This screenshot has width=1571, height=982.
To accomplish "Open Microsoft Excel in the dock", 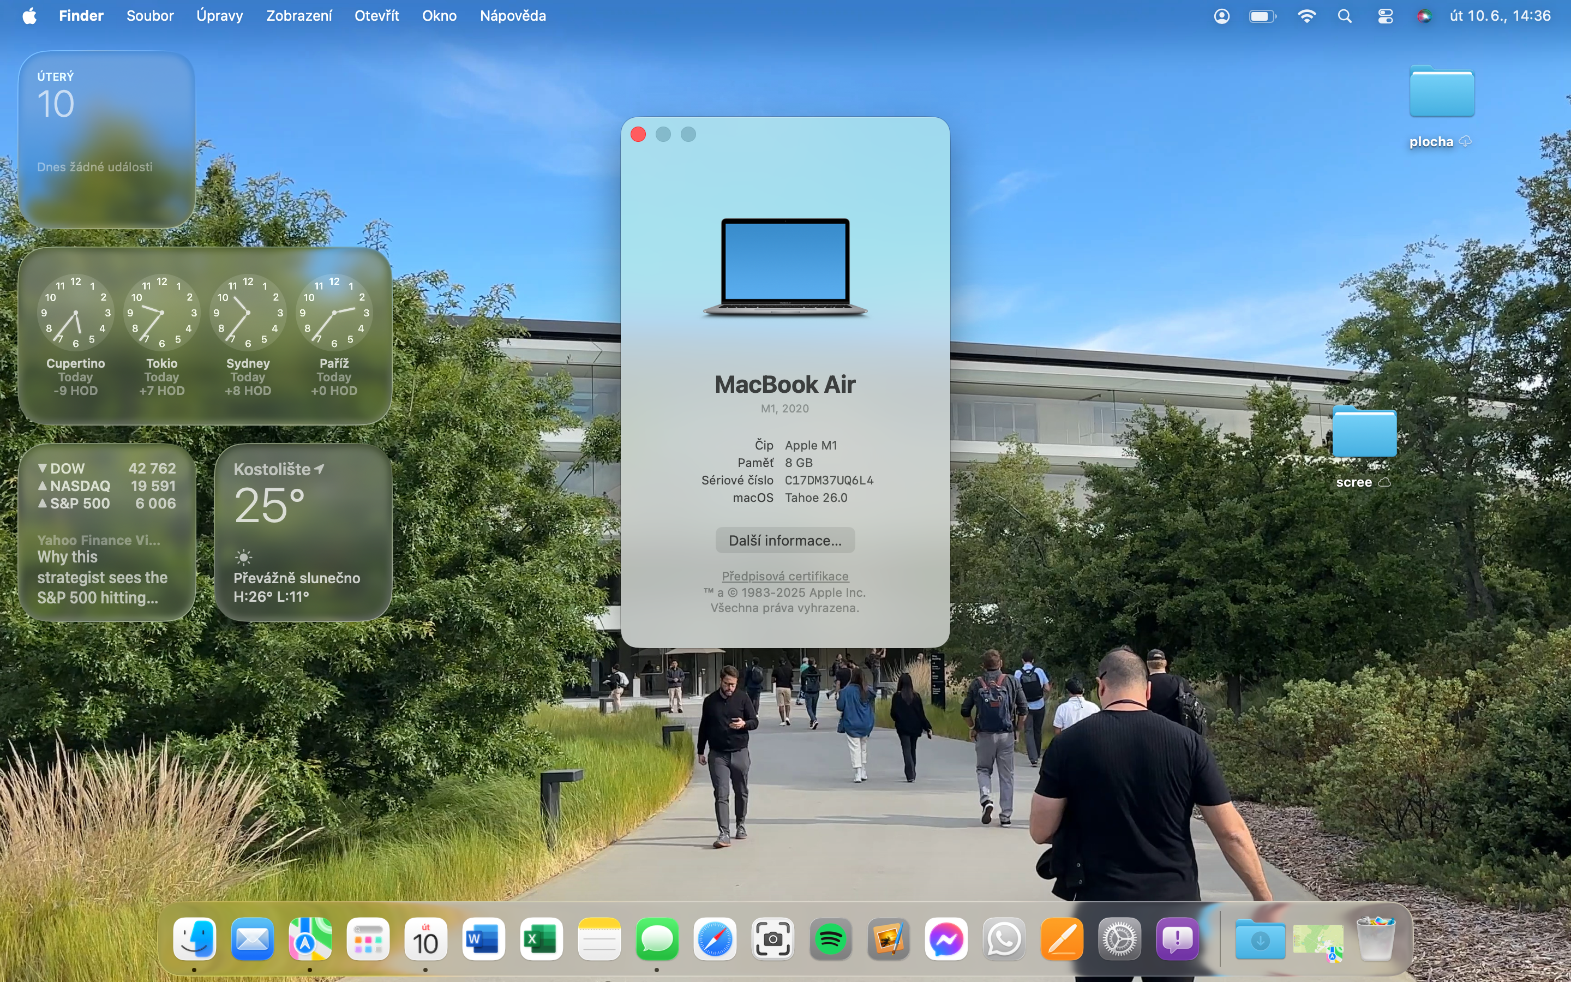I will pos(542,939).
